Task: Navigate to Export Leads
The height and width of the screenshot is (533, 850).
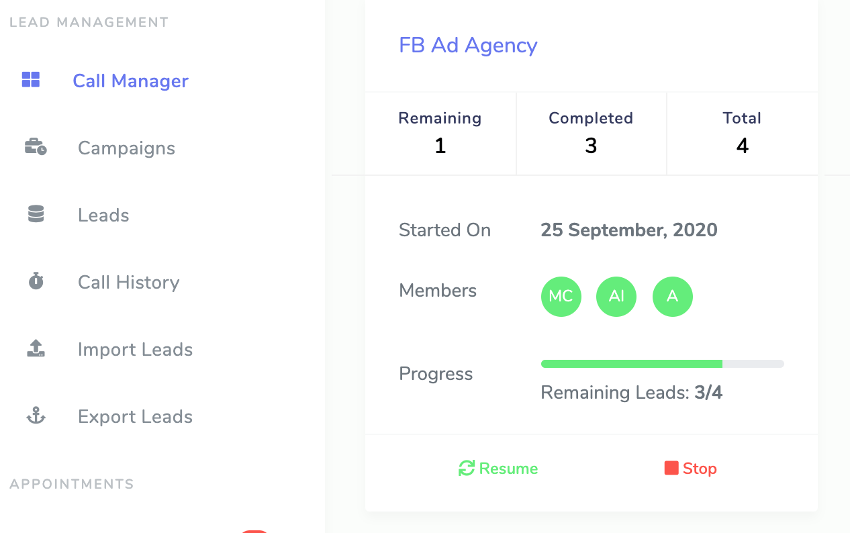Action: [135, 417]
